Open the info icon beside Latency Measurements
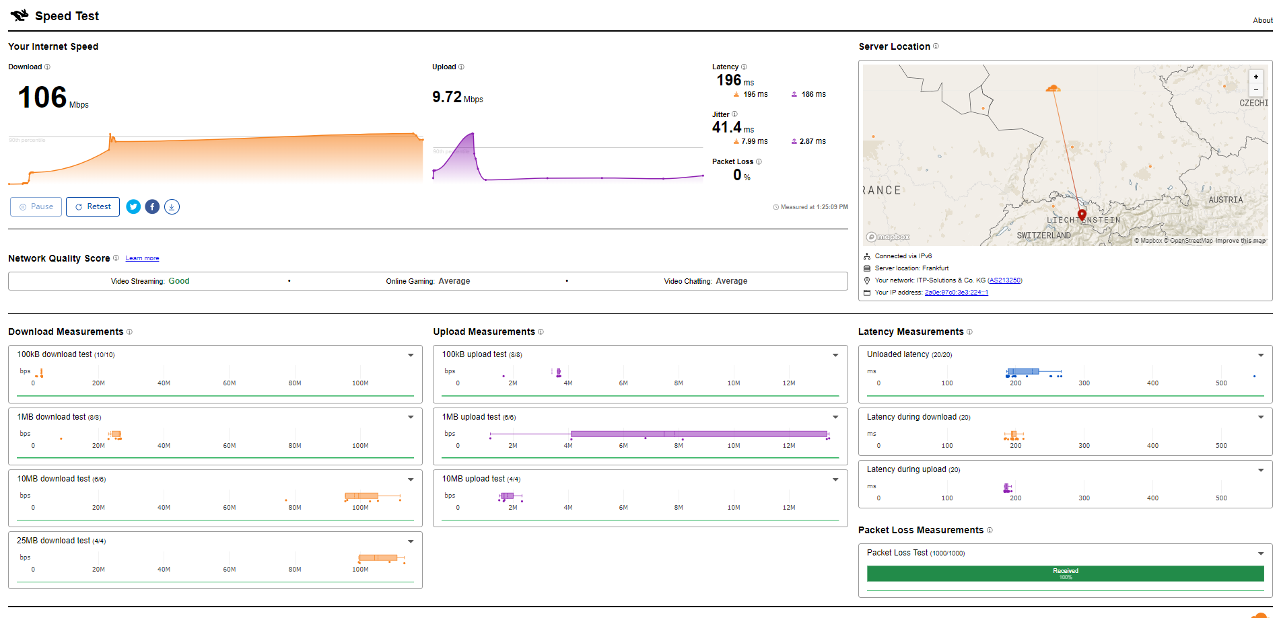 click(969, 332)
